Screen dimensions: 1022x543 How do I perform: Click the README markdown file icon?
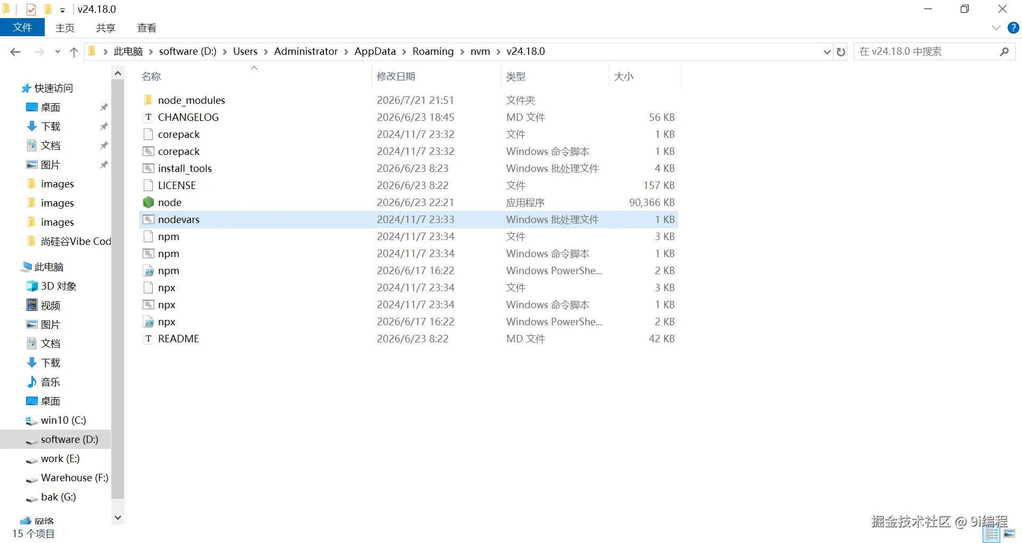pos(149,339)
